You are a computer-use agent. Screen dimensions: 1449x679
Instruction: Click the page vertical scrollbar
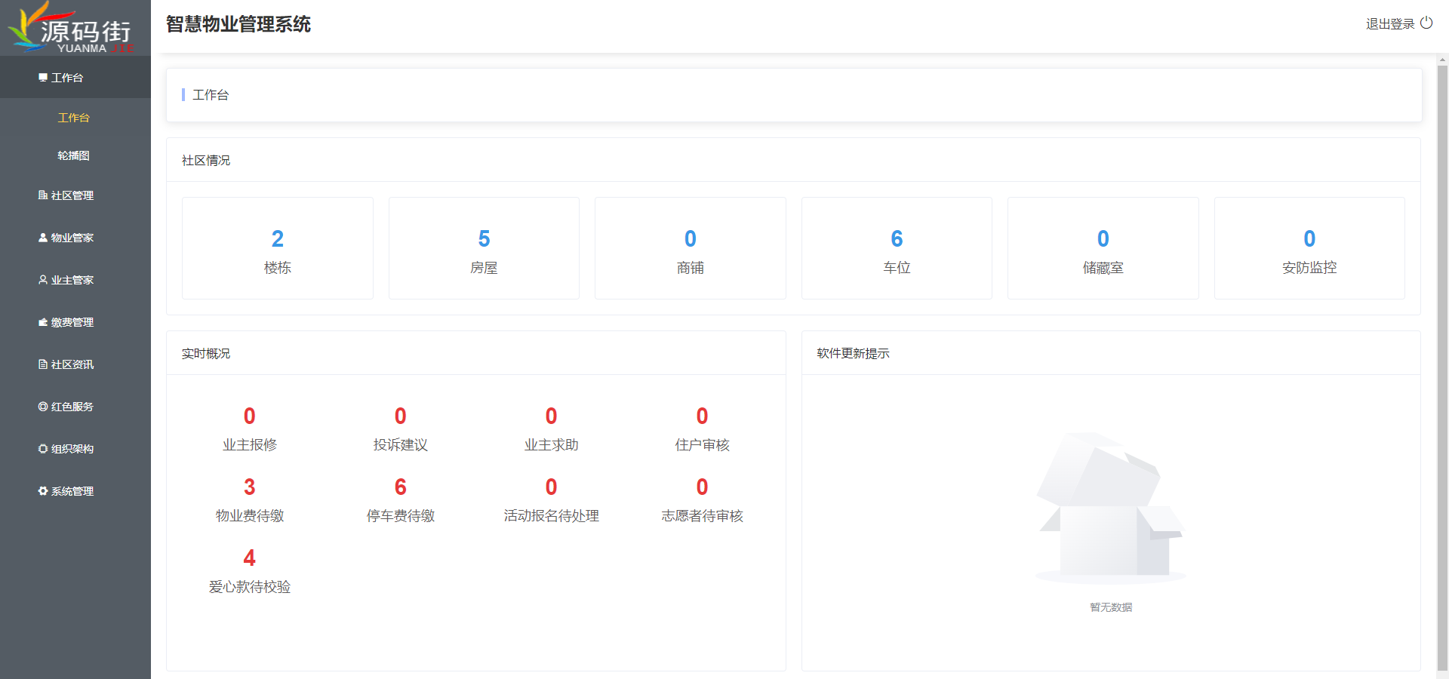tap(1442, 362)
